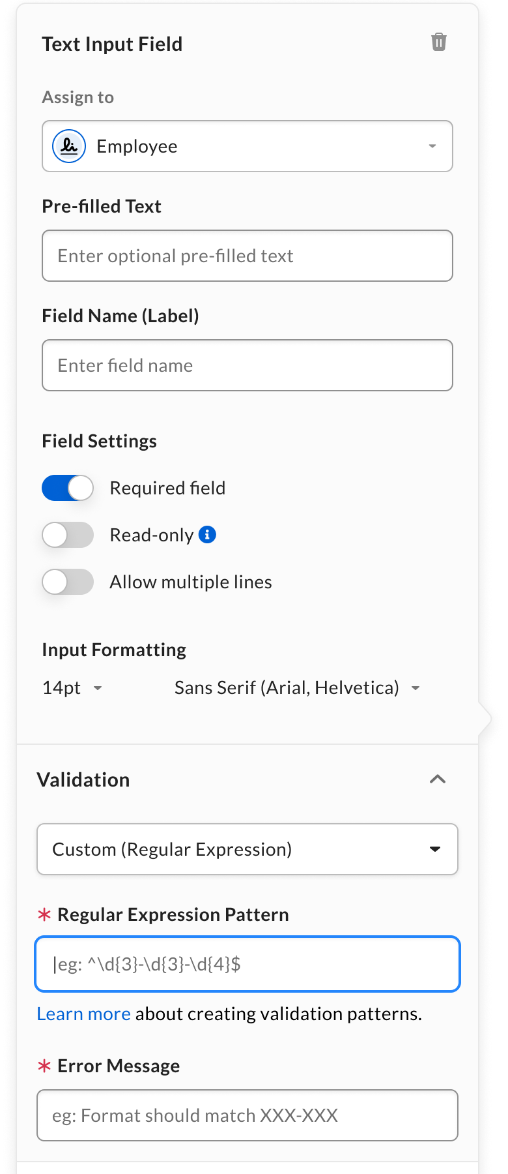This screenshot has height=1174, width=508.
Task: Enable the Read-only switch
Action: click(x=68, y=535)
